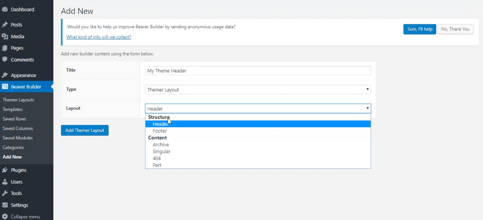
Task: Click the Plugins plug icon
Action: coord(5,170)
